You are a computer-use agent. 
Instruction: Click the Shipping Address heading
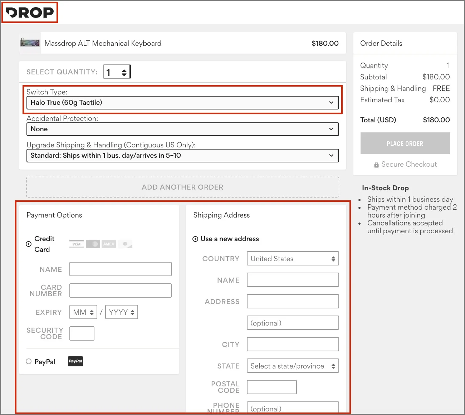click(x=221, y=215)
